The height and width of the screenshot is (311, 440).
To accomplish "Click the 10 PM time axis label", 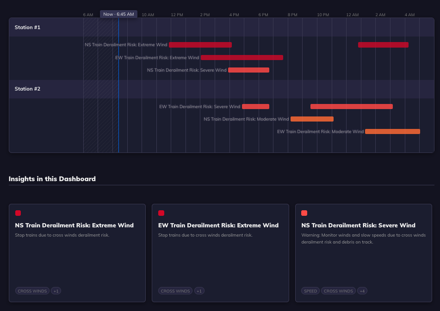I will [323, 15].
